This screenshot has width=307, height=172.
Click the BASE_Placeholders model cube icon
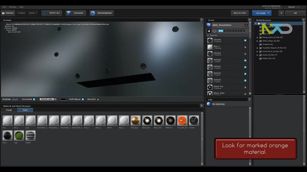pos(209,25)
